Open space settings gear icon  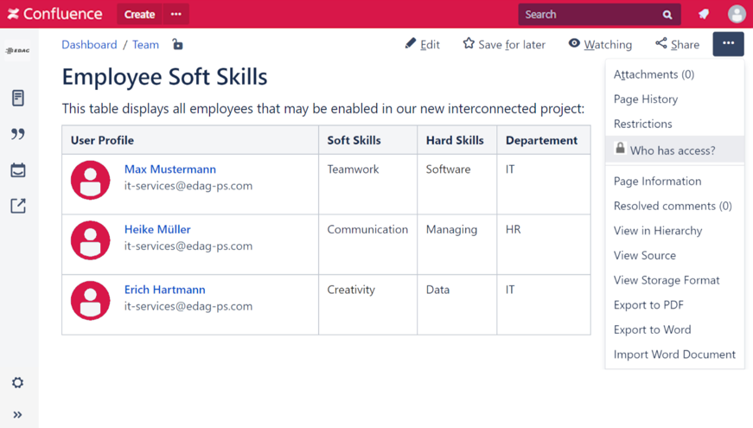[18, 382]
